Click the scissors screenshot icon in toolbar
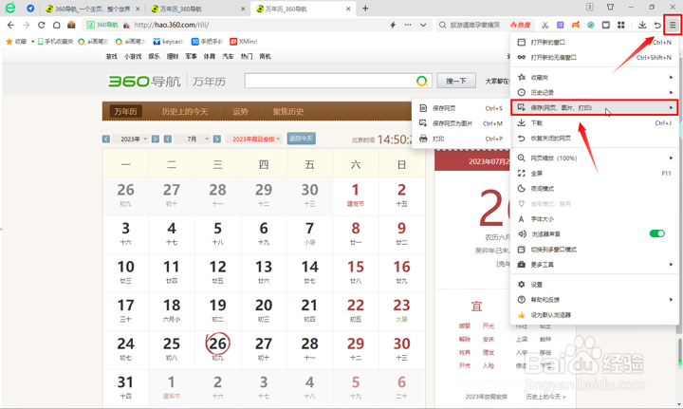 coord(545,26)
